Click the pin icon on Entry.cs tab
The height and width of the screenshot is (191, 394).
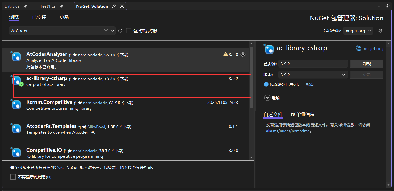[25, 6]
